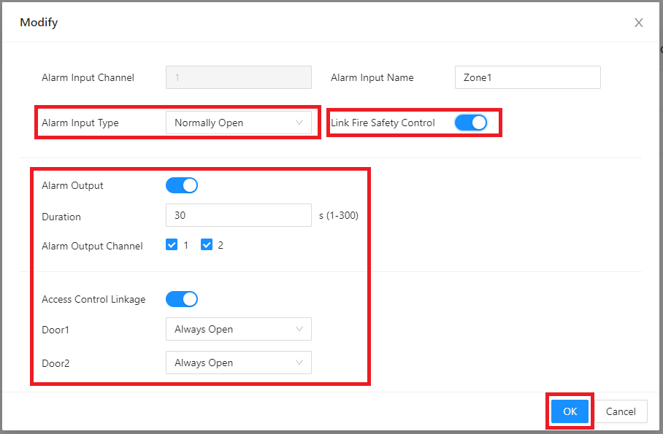This screenshot has width=663, height=434.
Task: Open the Normally Open alarm type dropdown
Action: point(239,123)
